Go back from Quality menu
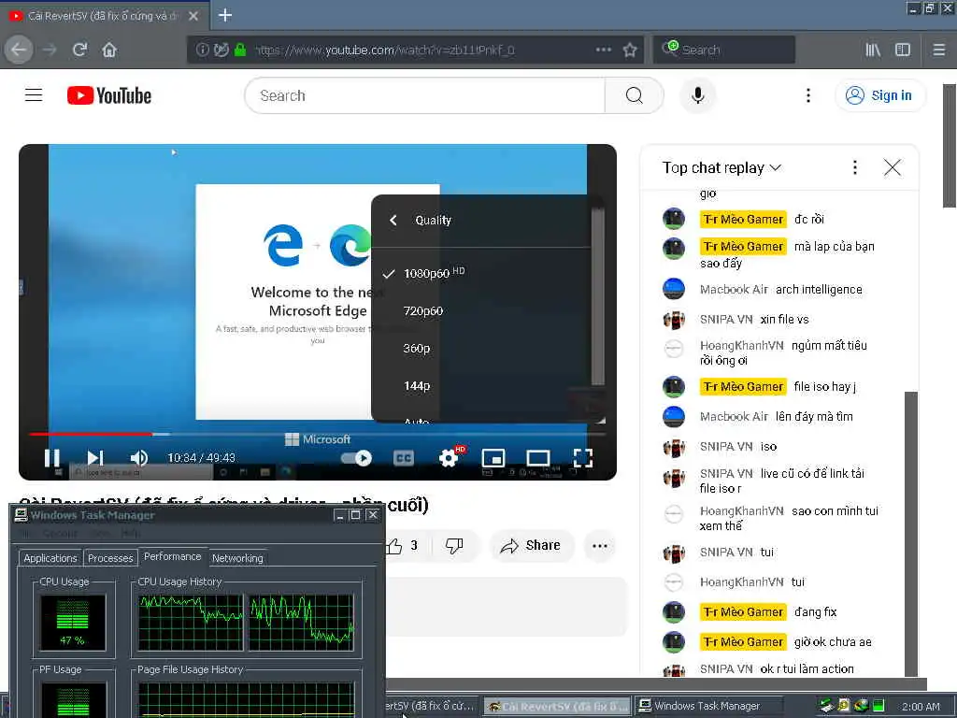This screenshot has width=957, height=718. point(393,221)
